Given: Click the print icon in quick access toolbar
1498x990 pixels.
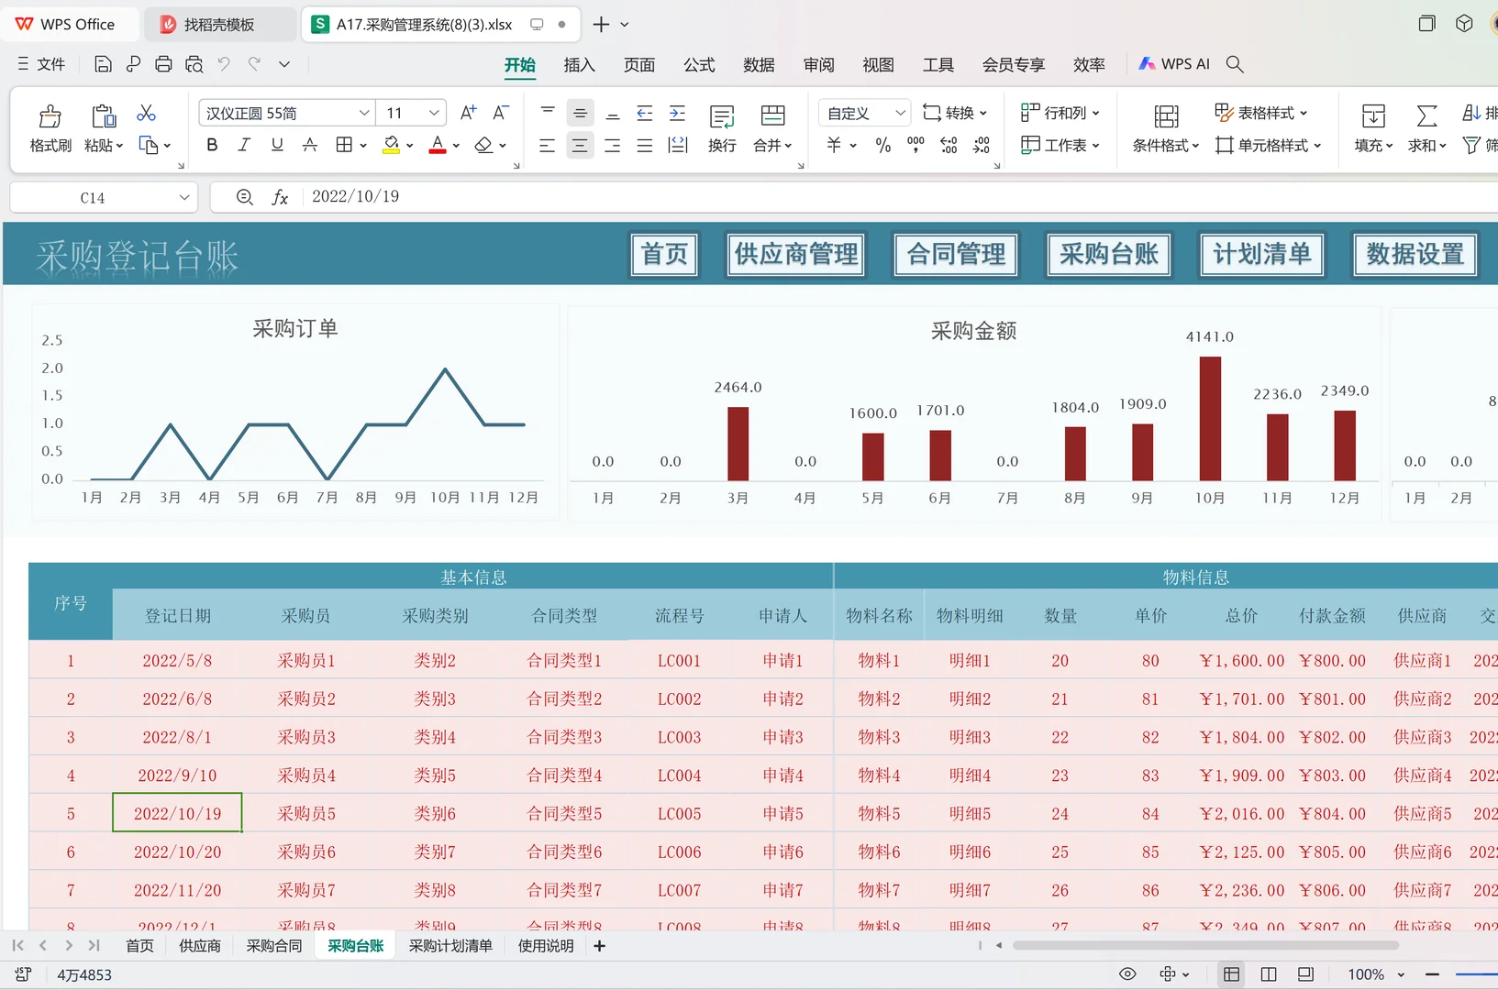Looking at the screenshot, I should 163,63.
